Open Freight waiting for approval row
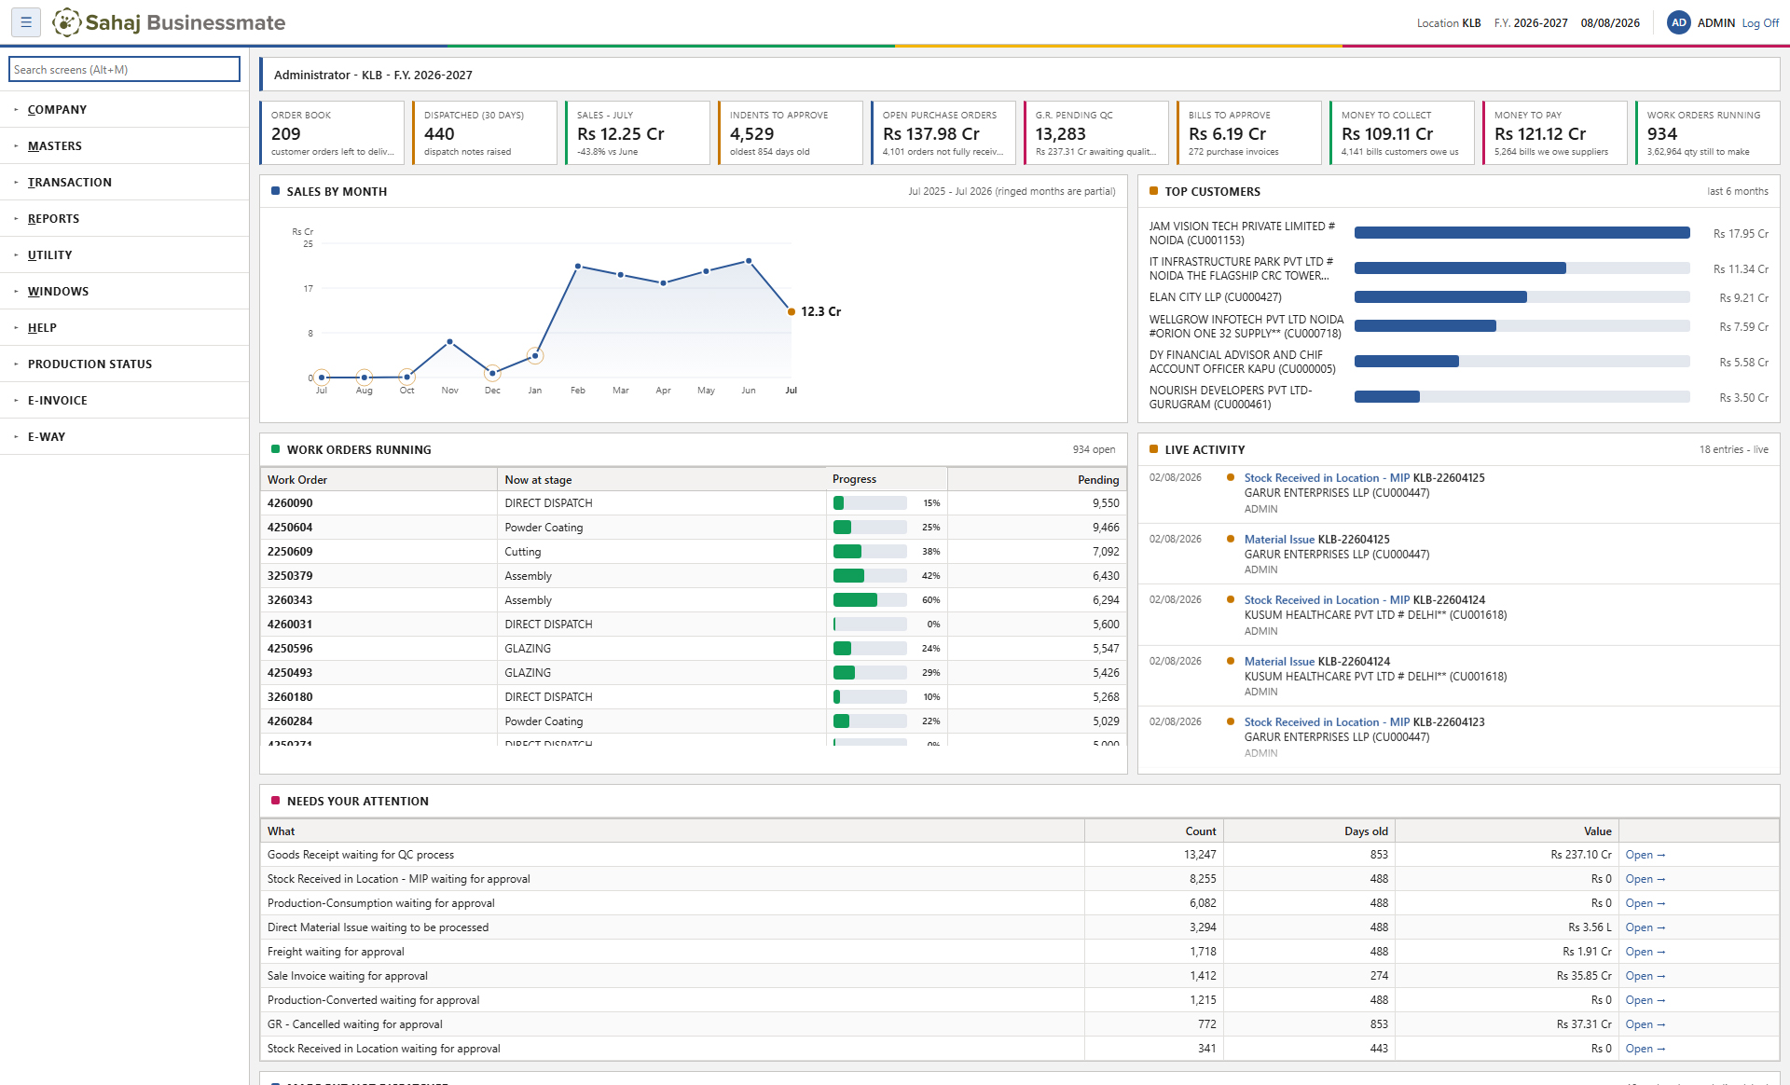 (1019, 952)
